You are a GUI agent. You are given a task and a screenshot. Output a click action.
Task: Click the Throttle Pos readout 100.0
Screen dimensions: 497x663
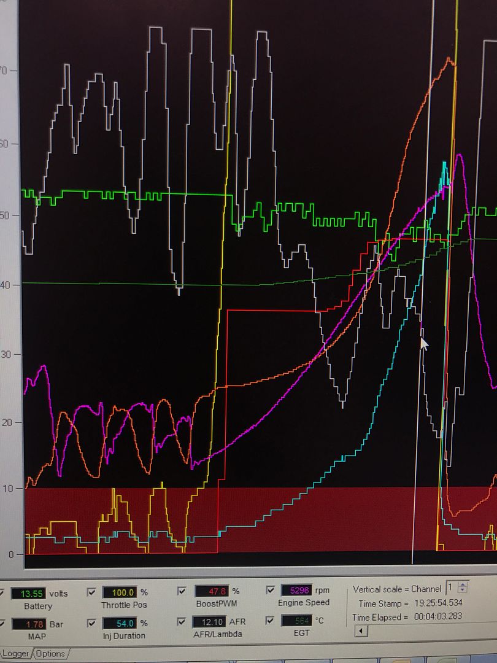pos(120,593)
